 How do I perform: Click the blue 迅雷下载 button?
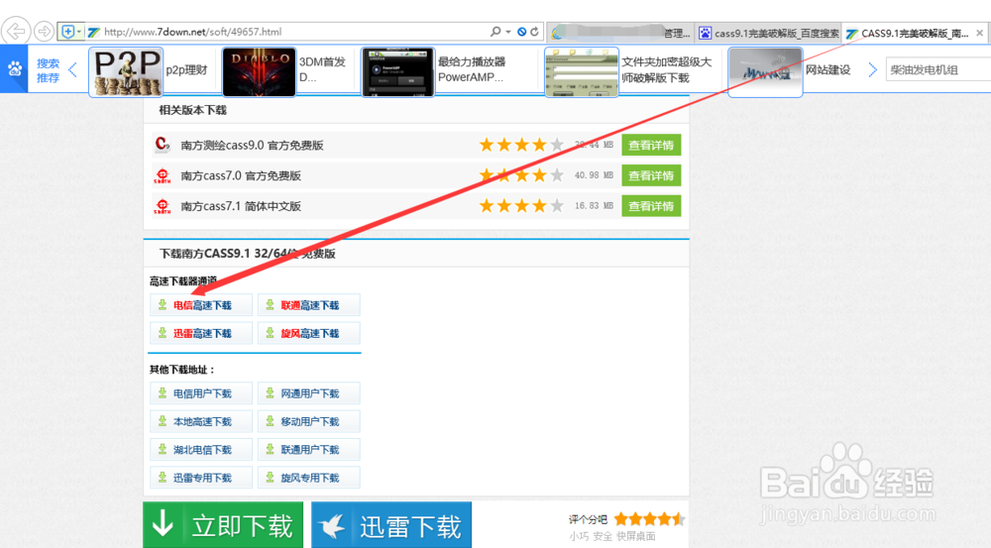(391, 524)
